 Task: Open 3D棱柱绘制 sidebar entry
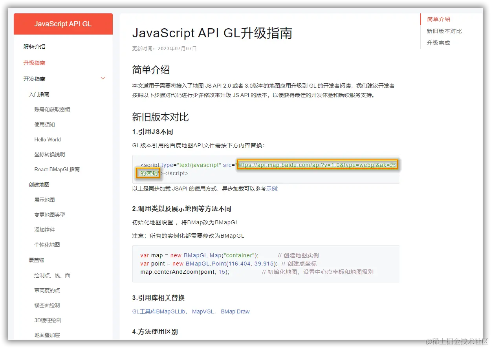point(48,320)
